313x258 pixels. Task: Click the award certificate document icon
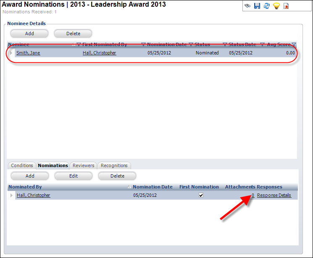click(286, 6)
